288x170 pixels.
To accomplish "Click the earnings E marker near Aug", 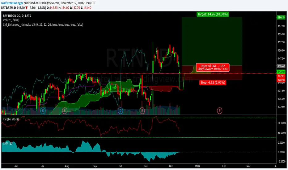I will tap(65, 111).
